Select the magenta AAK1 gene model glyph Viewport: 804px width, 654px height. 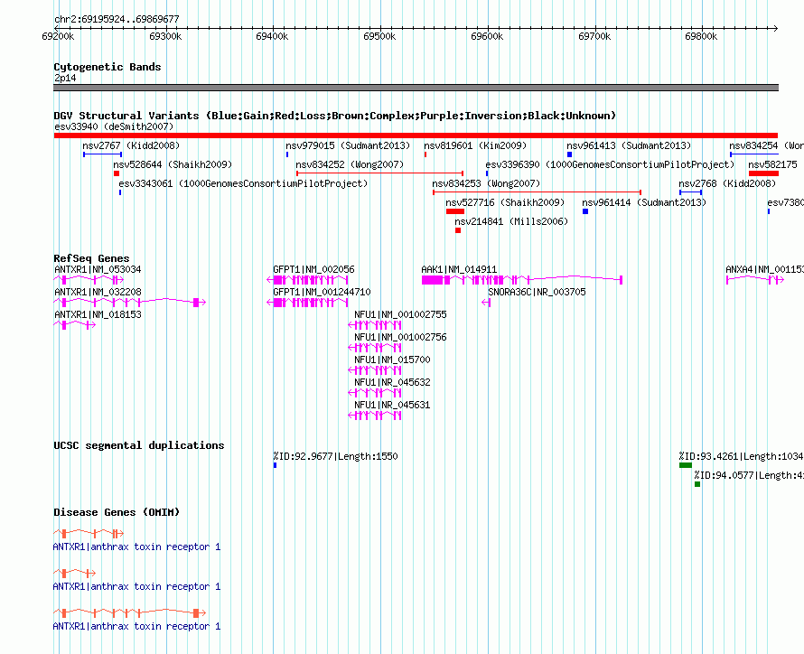click(x=522, y=280)
